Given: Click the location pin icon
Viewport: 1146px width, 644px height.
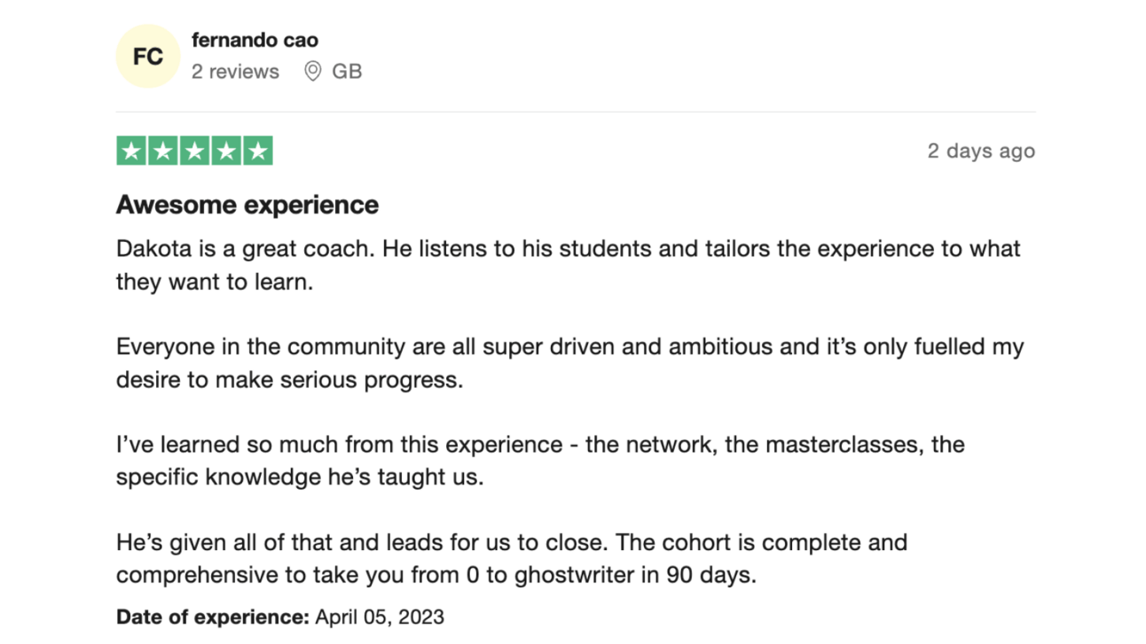Looking at the screenshot, I should tap(312, 71).
